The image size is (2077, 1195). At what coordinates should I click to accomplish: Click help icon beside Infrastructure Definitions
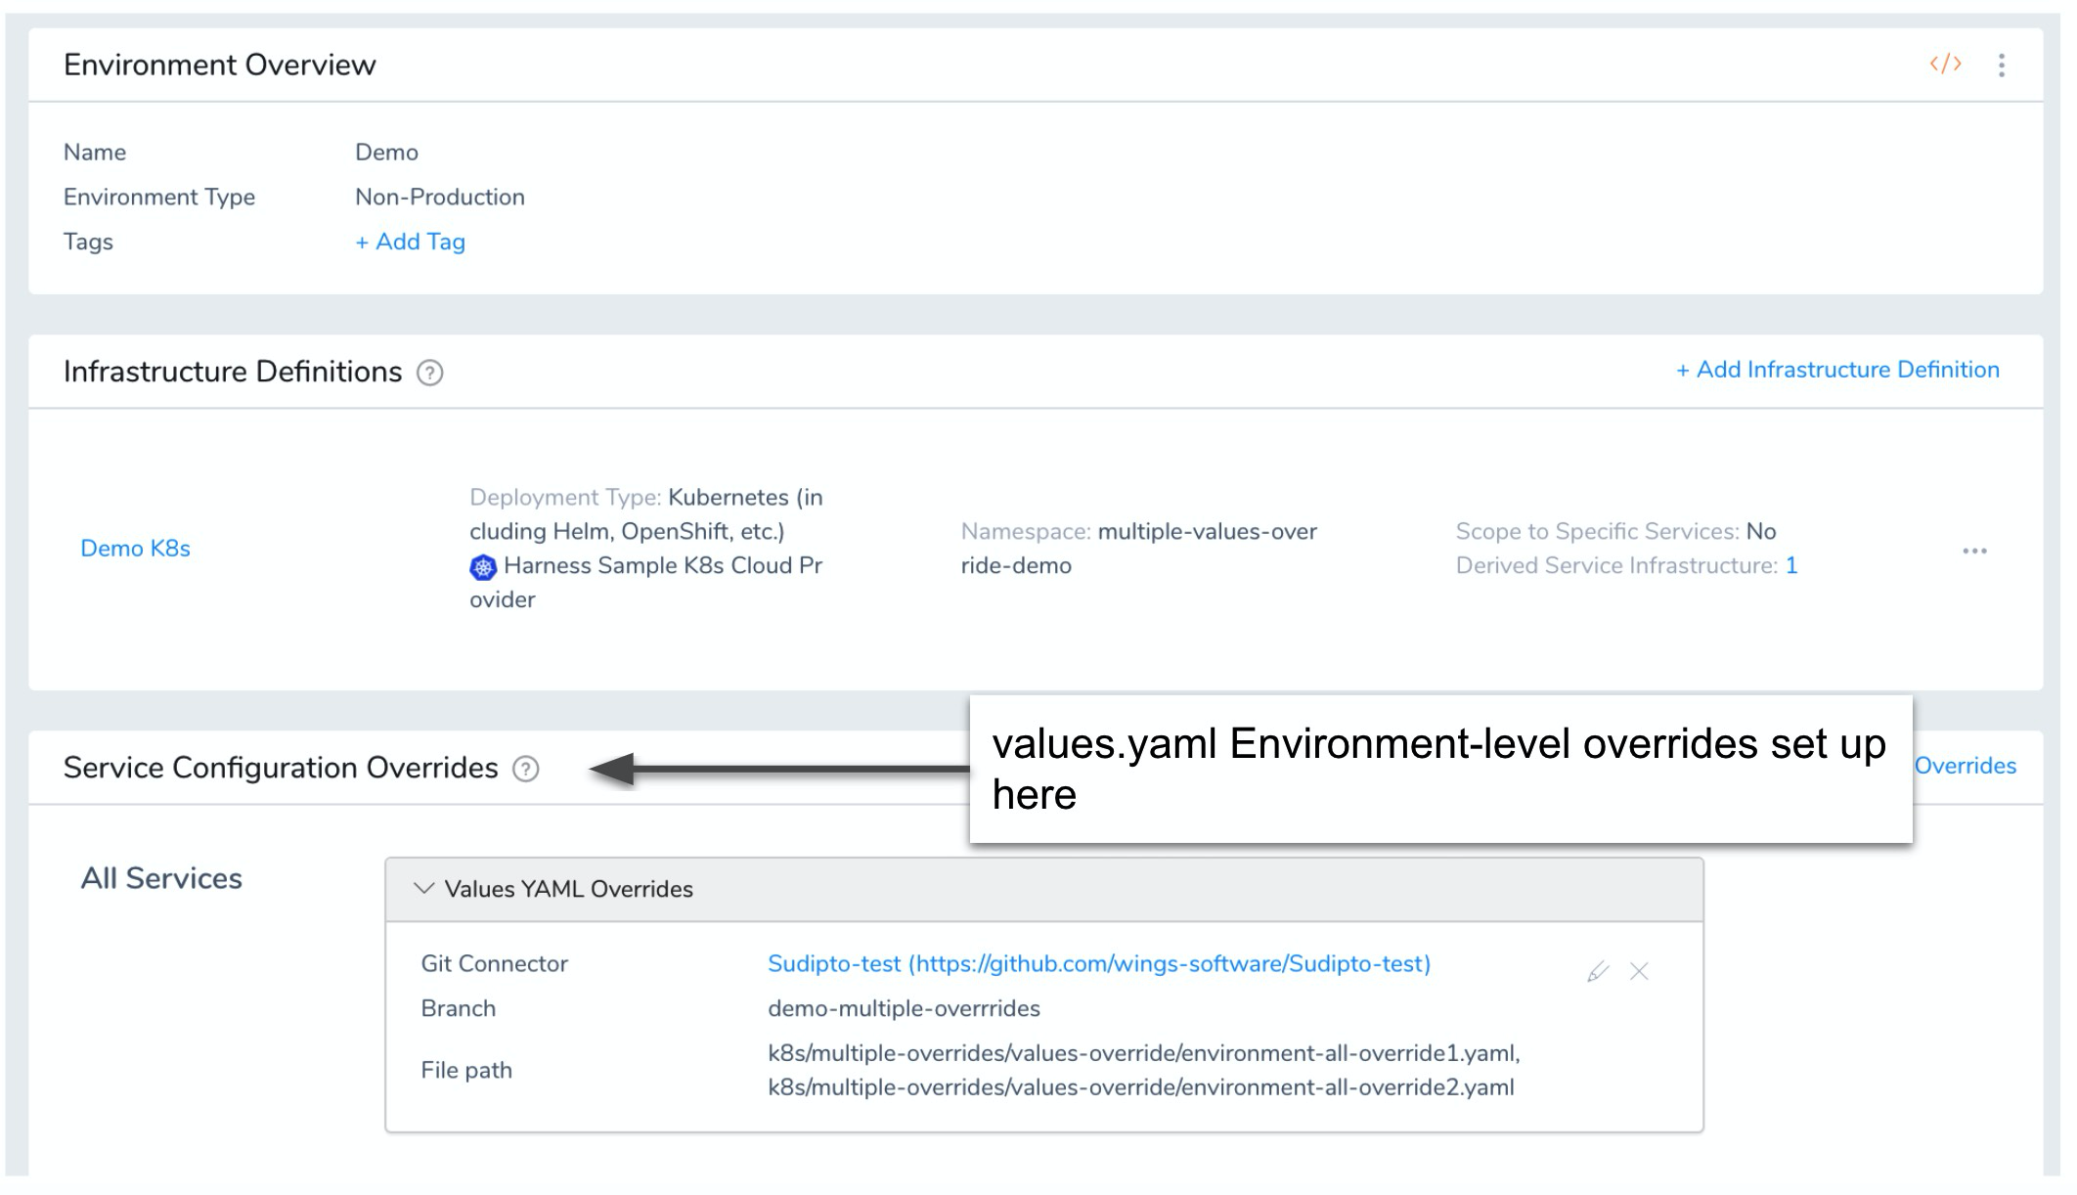(x=430, y=373)
